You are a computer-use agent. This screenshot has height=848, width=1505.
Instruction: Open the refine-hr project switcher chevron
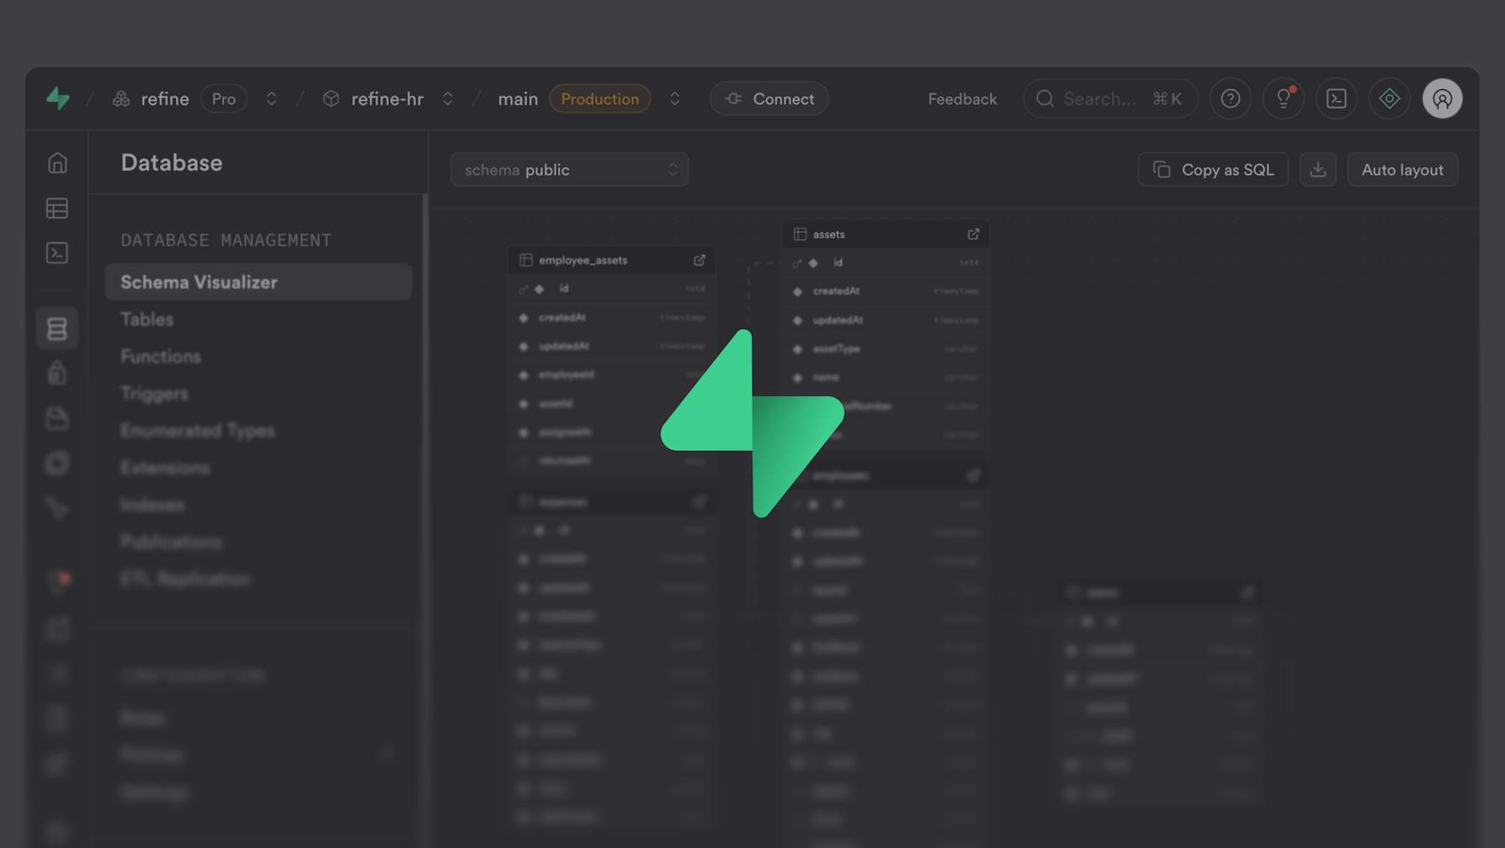447,98
